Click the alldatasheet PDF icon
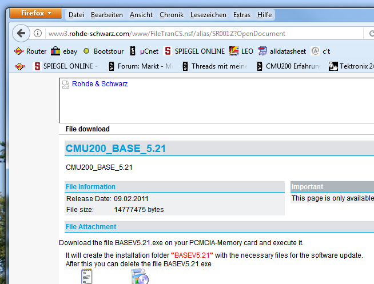The height and width of the screenshot is (284, 374). point(262,51)
